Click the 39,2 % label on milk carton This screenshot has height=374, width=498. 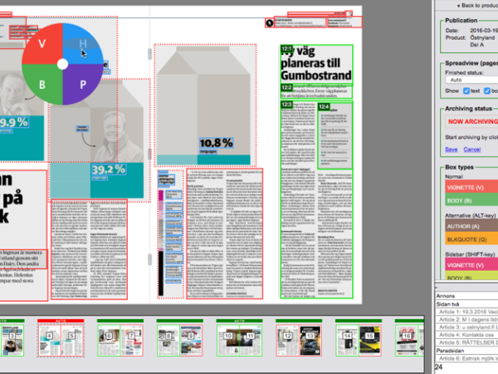tap(109, 170)
